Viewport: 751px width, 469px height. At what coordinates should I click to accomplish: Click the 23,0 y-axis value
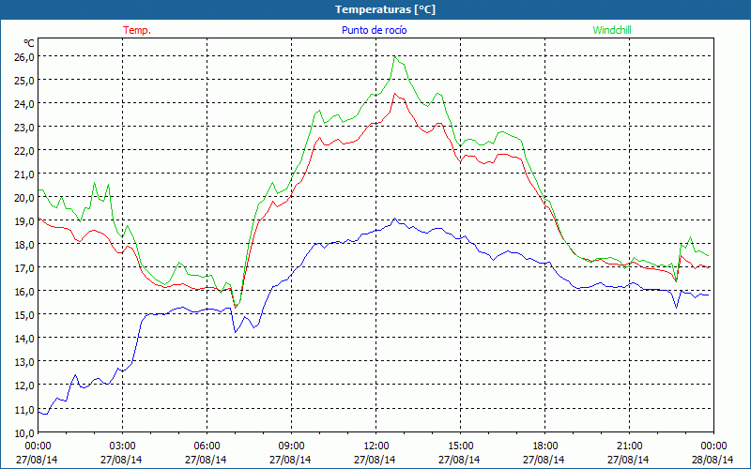[x=23, y=128]
